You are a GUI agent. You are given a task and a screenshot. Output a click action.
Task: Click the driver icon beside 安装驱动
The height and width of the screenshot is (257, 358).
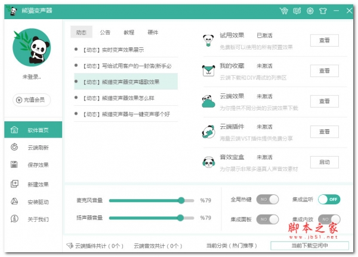pyautogui.click(x=14, y=201)
